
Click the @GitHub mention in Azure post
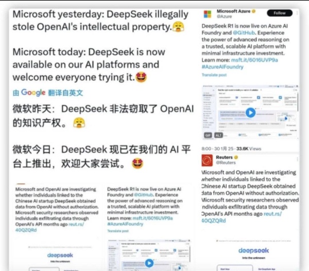(244, 33)
